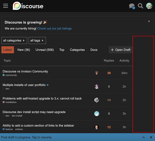Switch to the Top tab
Screen dimensions: 155x141
[x=62, y=50]
